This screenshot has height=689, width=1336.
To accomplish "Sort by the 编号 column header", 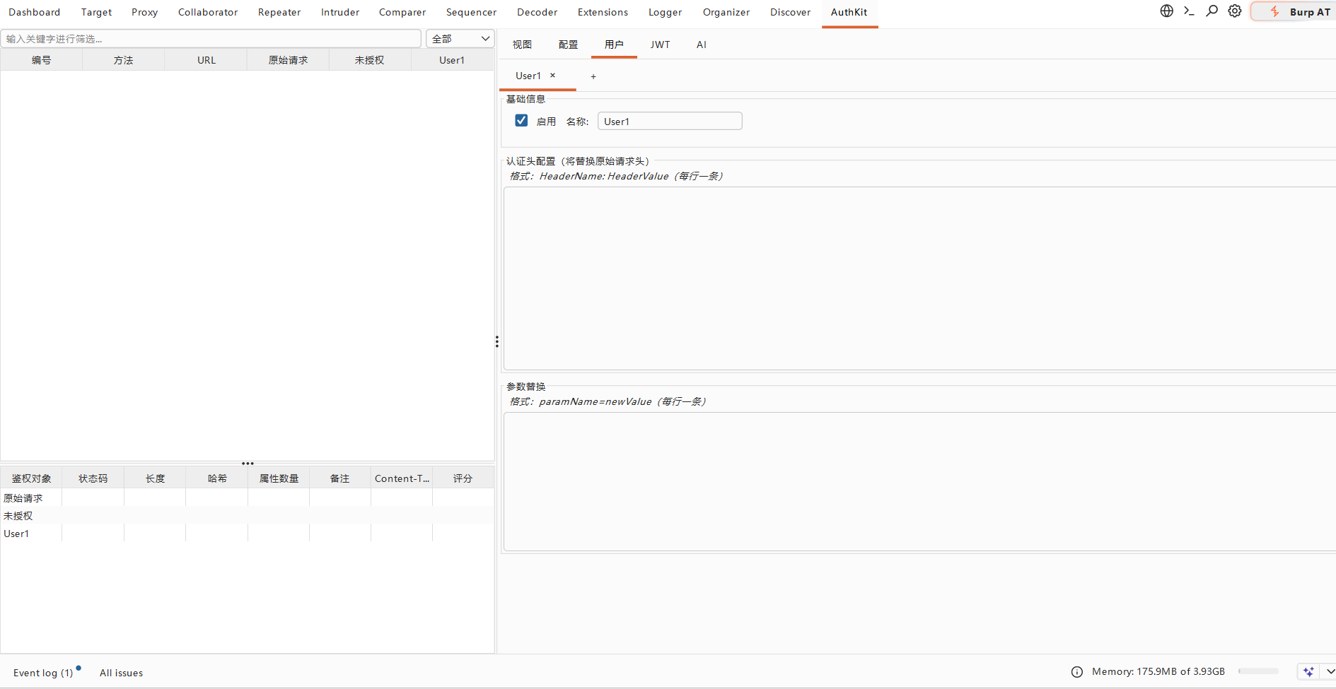I will (x=42, y=60).
